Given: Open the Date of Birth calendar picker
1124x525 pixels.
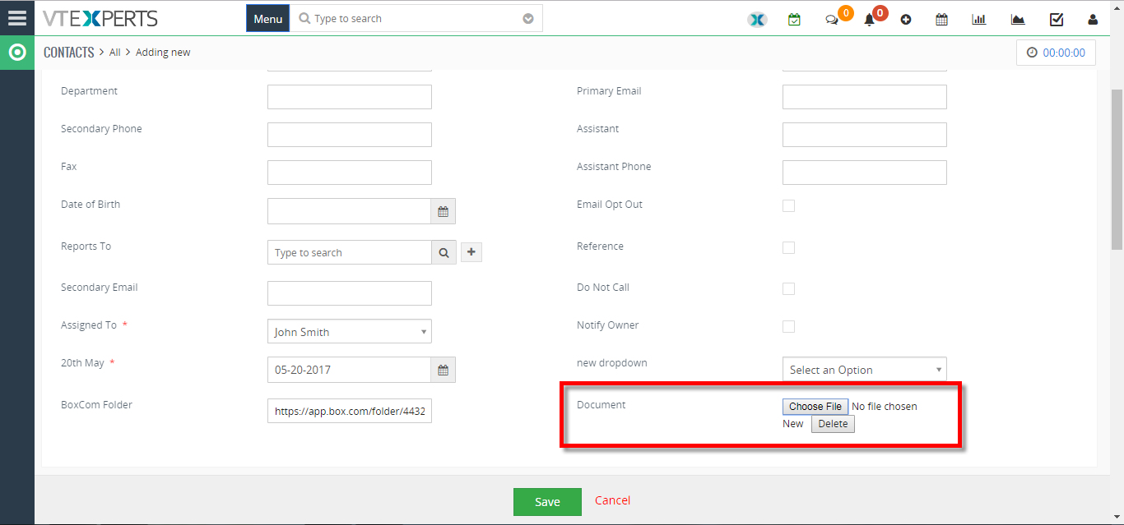Looking at the screenshot, I should pos(443,211).
